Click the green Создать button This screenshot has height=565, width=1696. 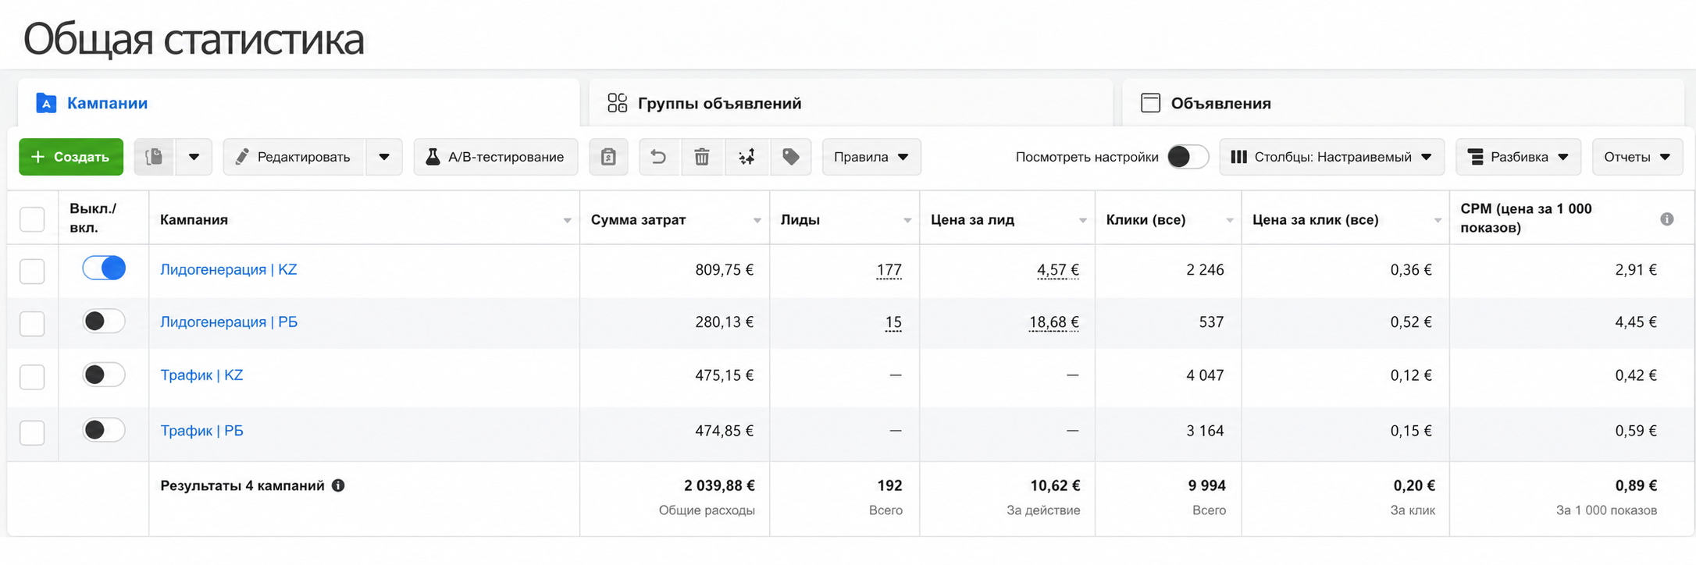pyautogui.click(x=71, y=157)
